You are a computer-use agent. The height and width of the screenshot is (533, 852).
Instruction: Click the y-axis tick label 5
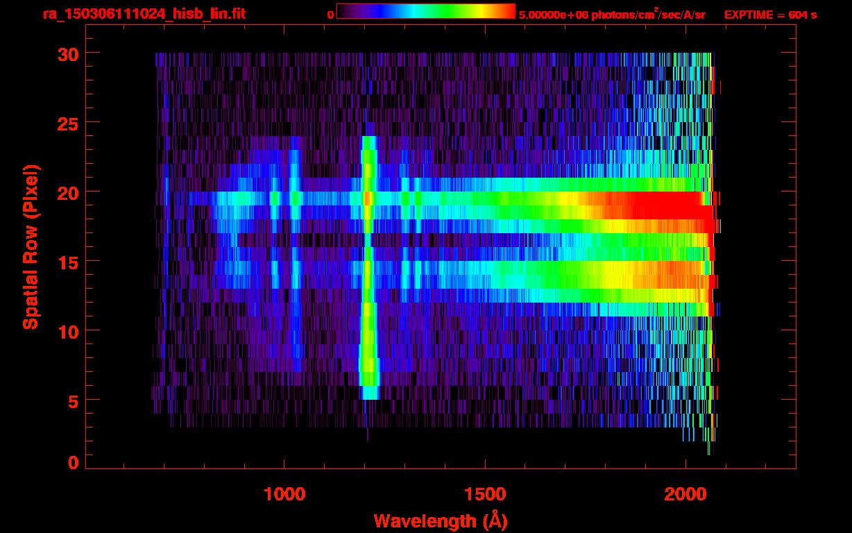(72, 400)
